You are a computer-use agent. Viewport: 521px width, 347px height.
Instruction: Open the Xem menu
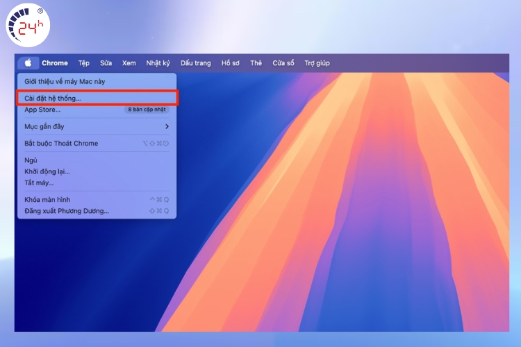(x=129, y=63)
